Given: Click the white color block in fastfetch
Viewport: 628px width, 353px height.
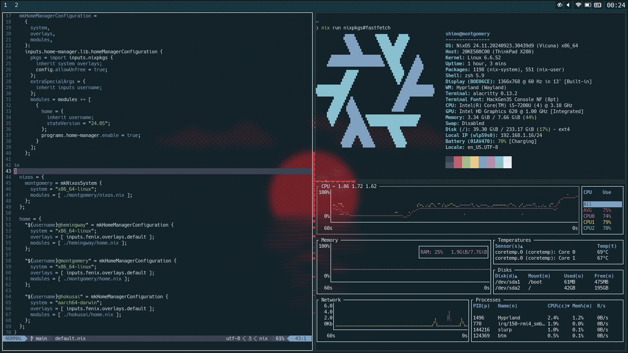Looking at the screenshot, I should 508,162.
